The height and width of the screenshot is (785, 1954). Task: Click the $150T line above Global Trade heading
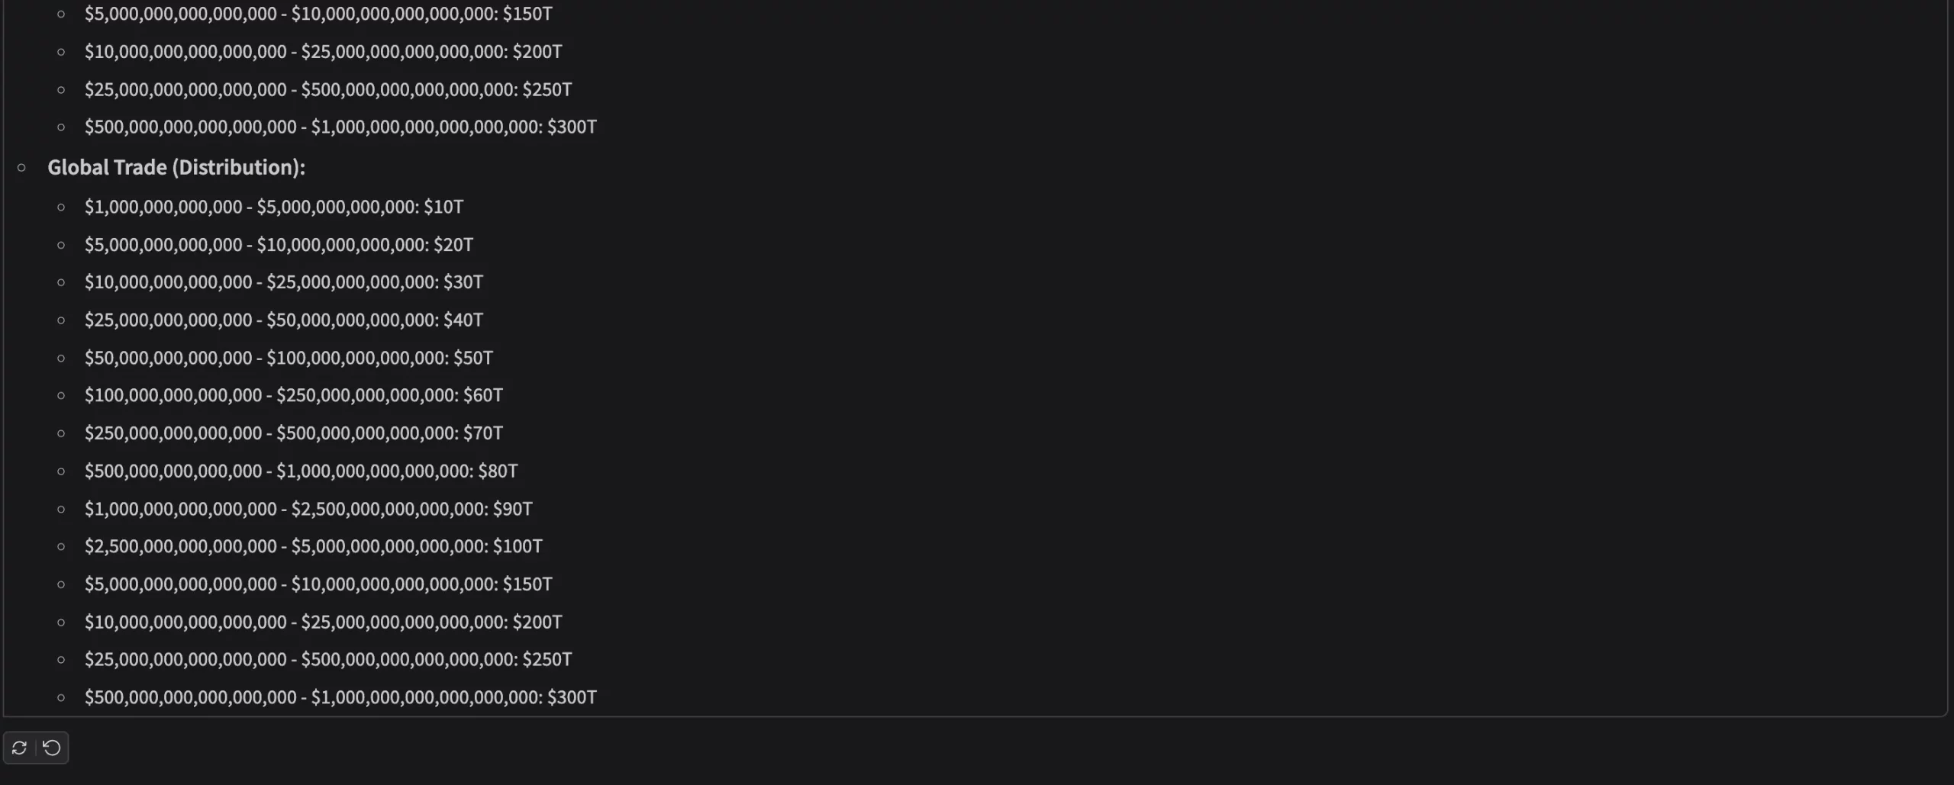pos(318,14)
